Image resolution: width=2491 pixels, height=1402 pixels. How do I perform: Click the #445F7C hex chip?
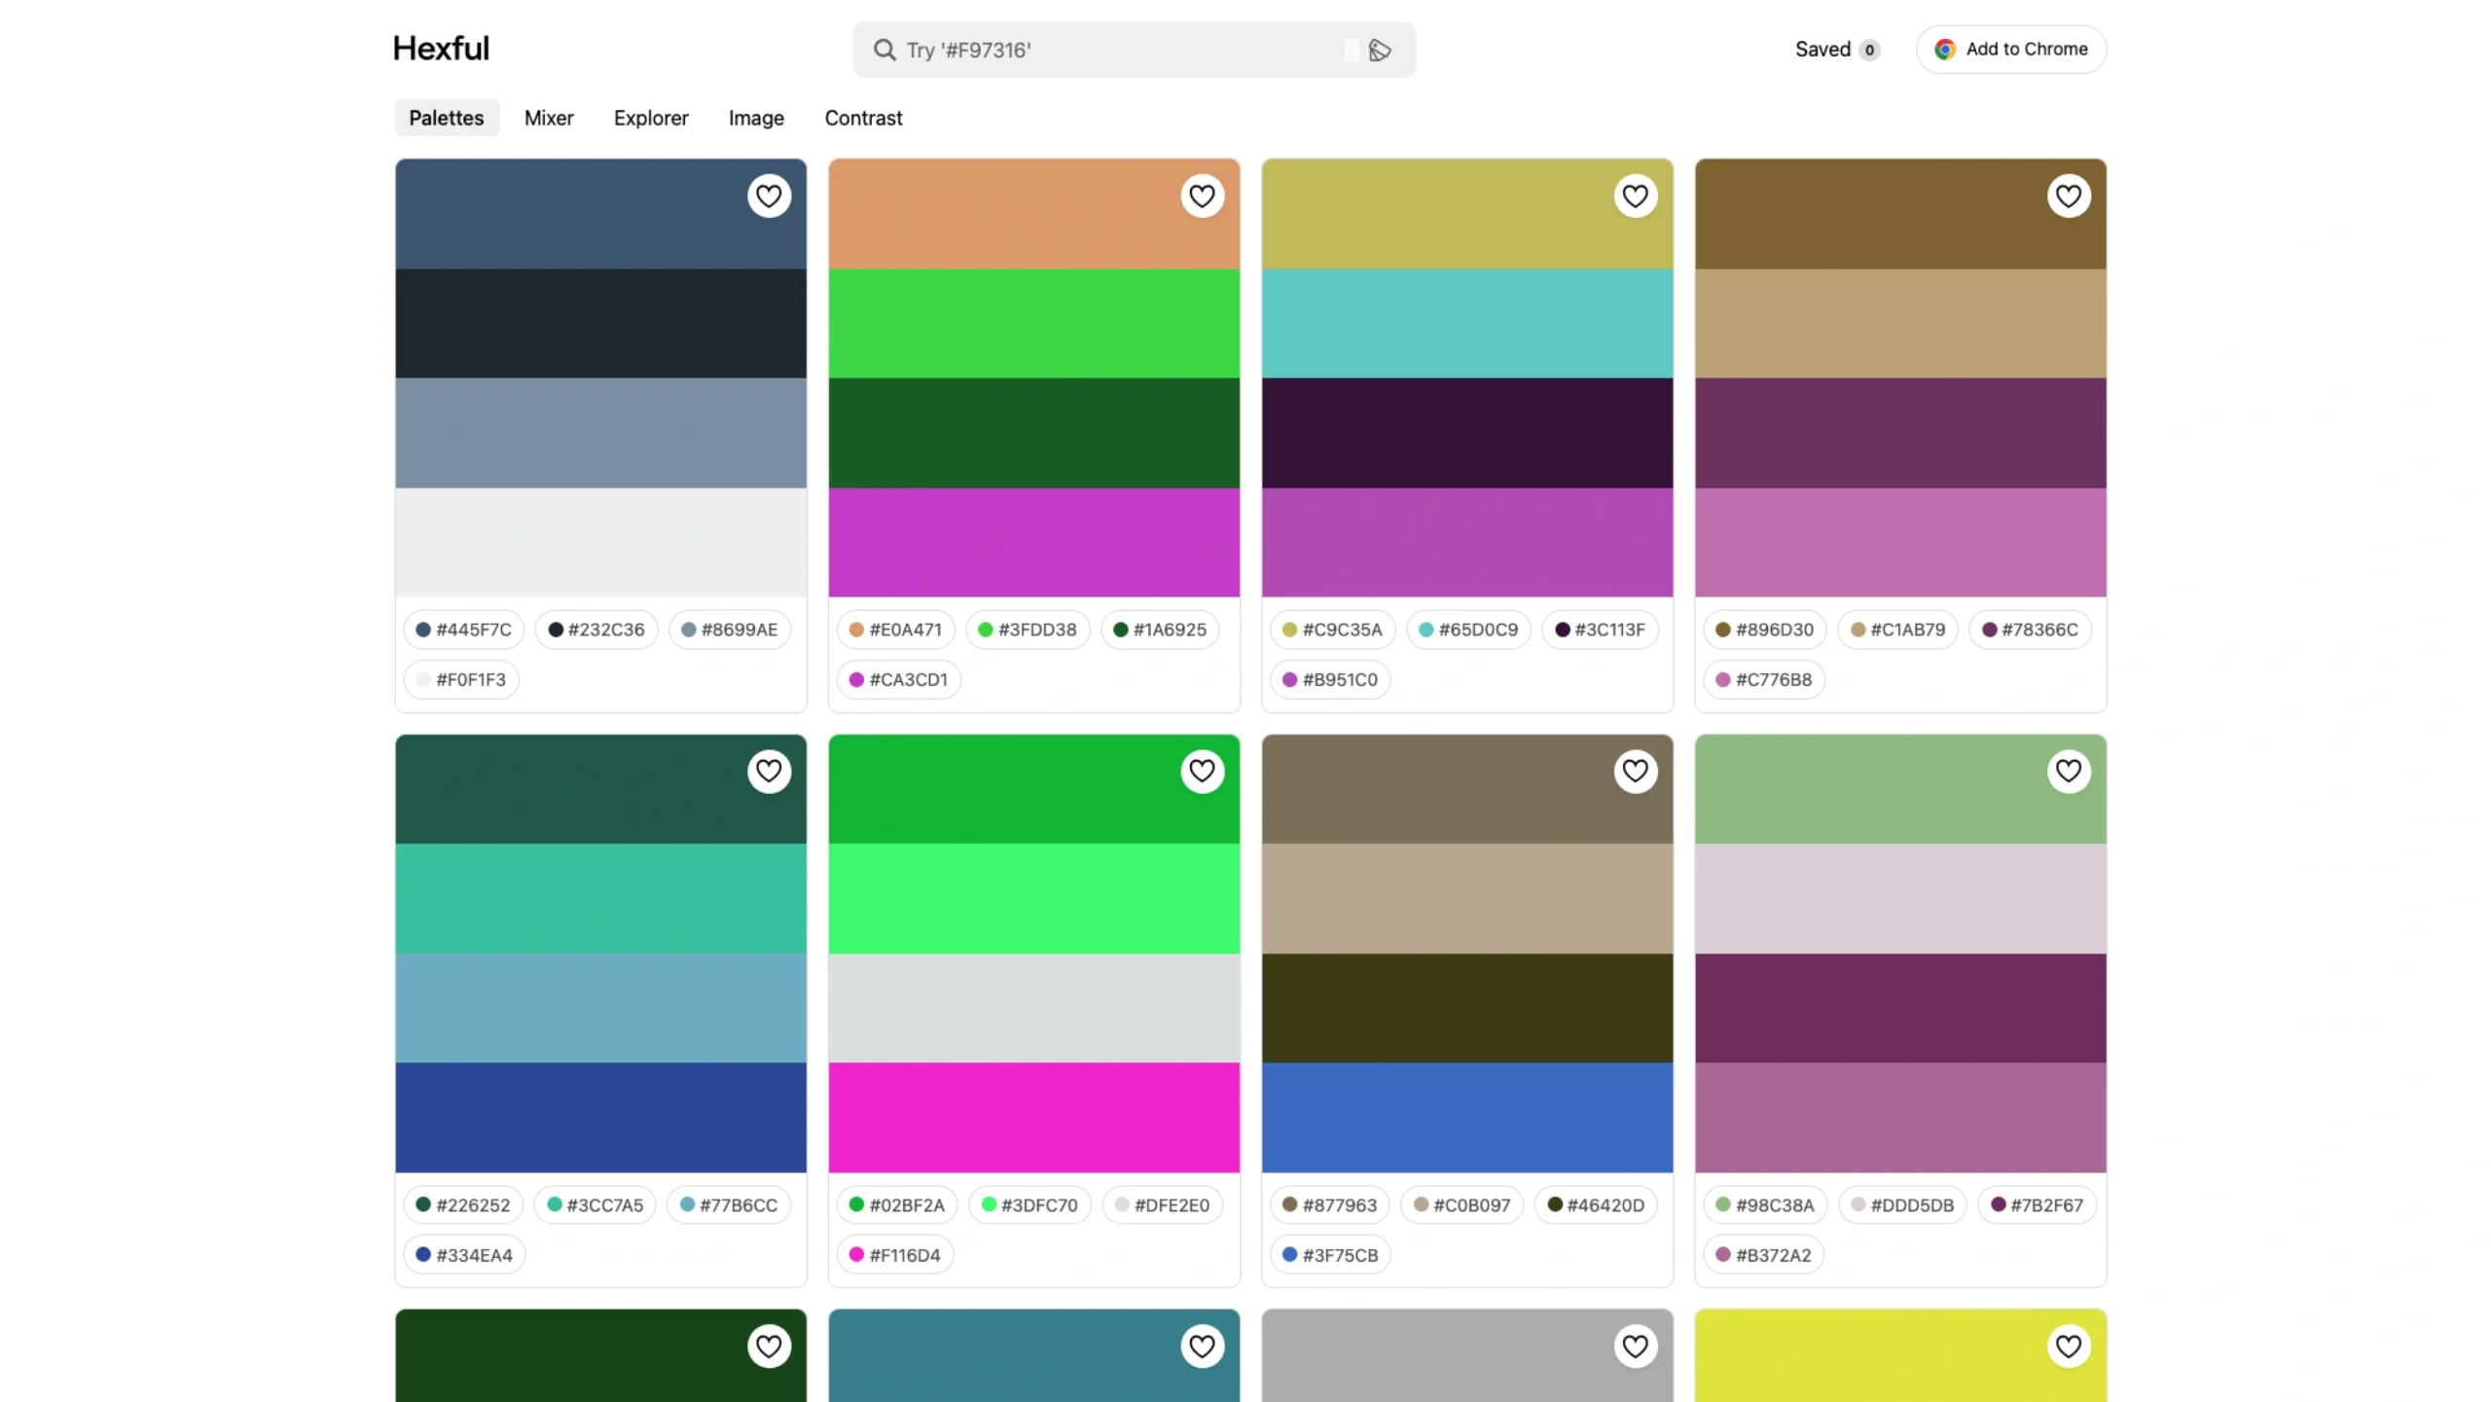point(464,629)
